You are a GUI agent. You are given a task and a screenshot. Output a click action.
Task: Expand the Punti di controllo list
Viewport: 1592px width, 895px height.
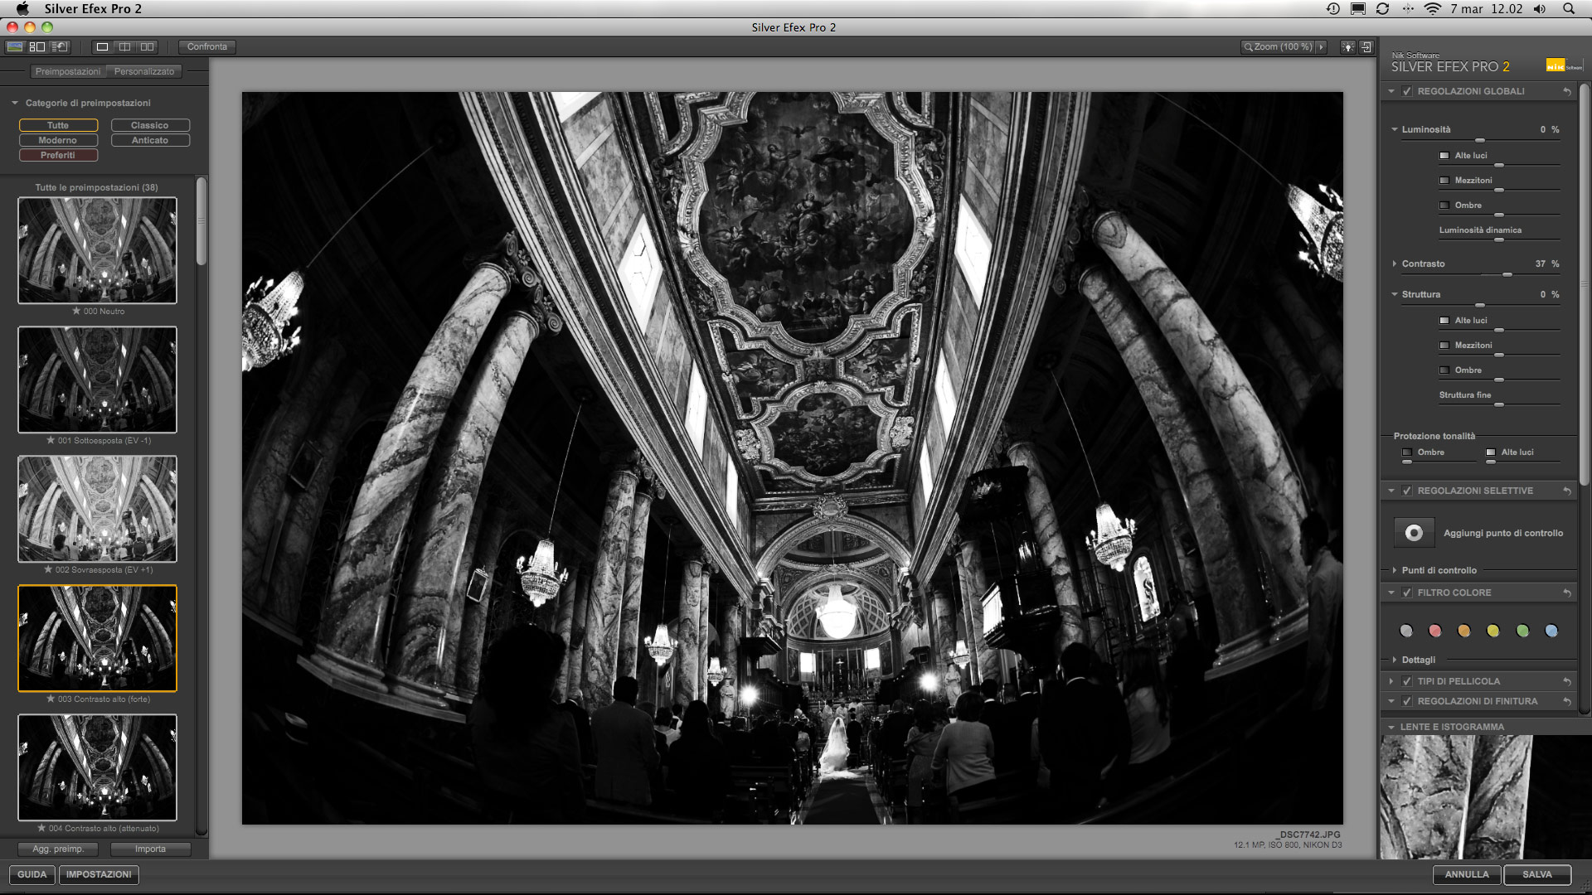[x=1395, y=571]
